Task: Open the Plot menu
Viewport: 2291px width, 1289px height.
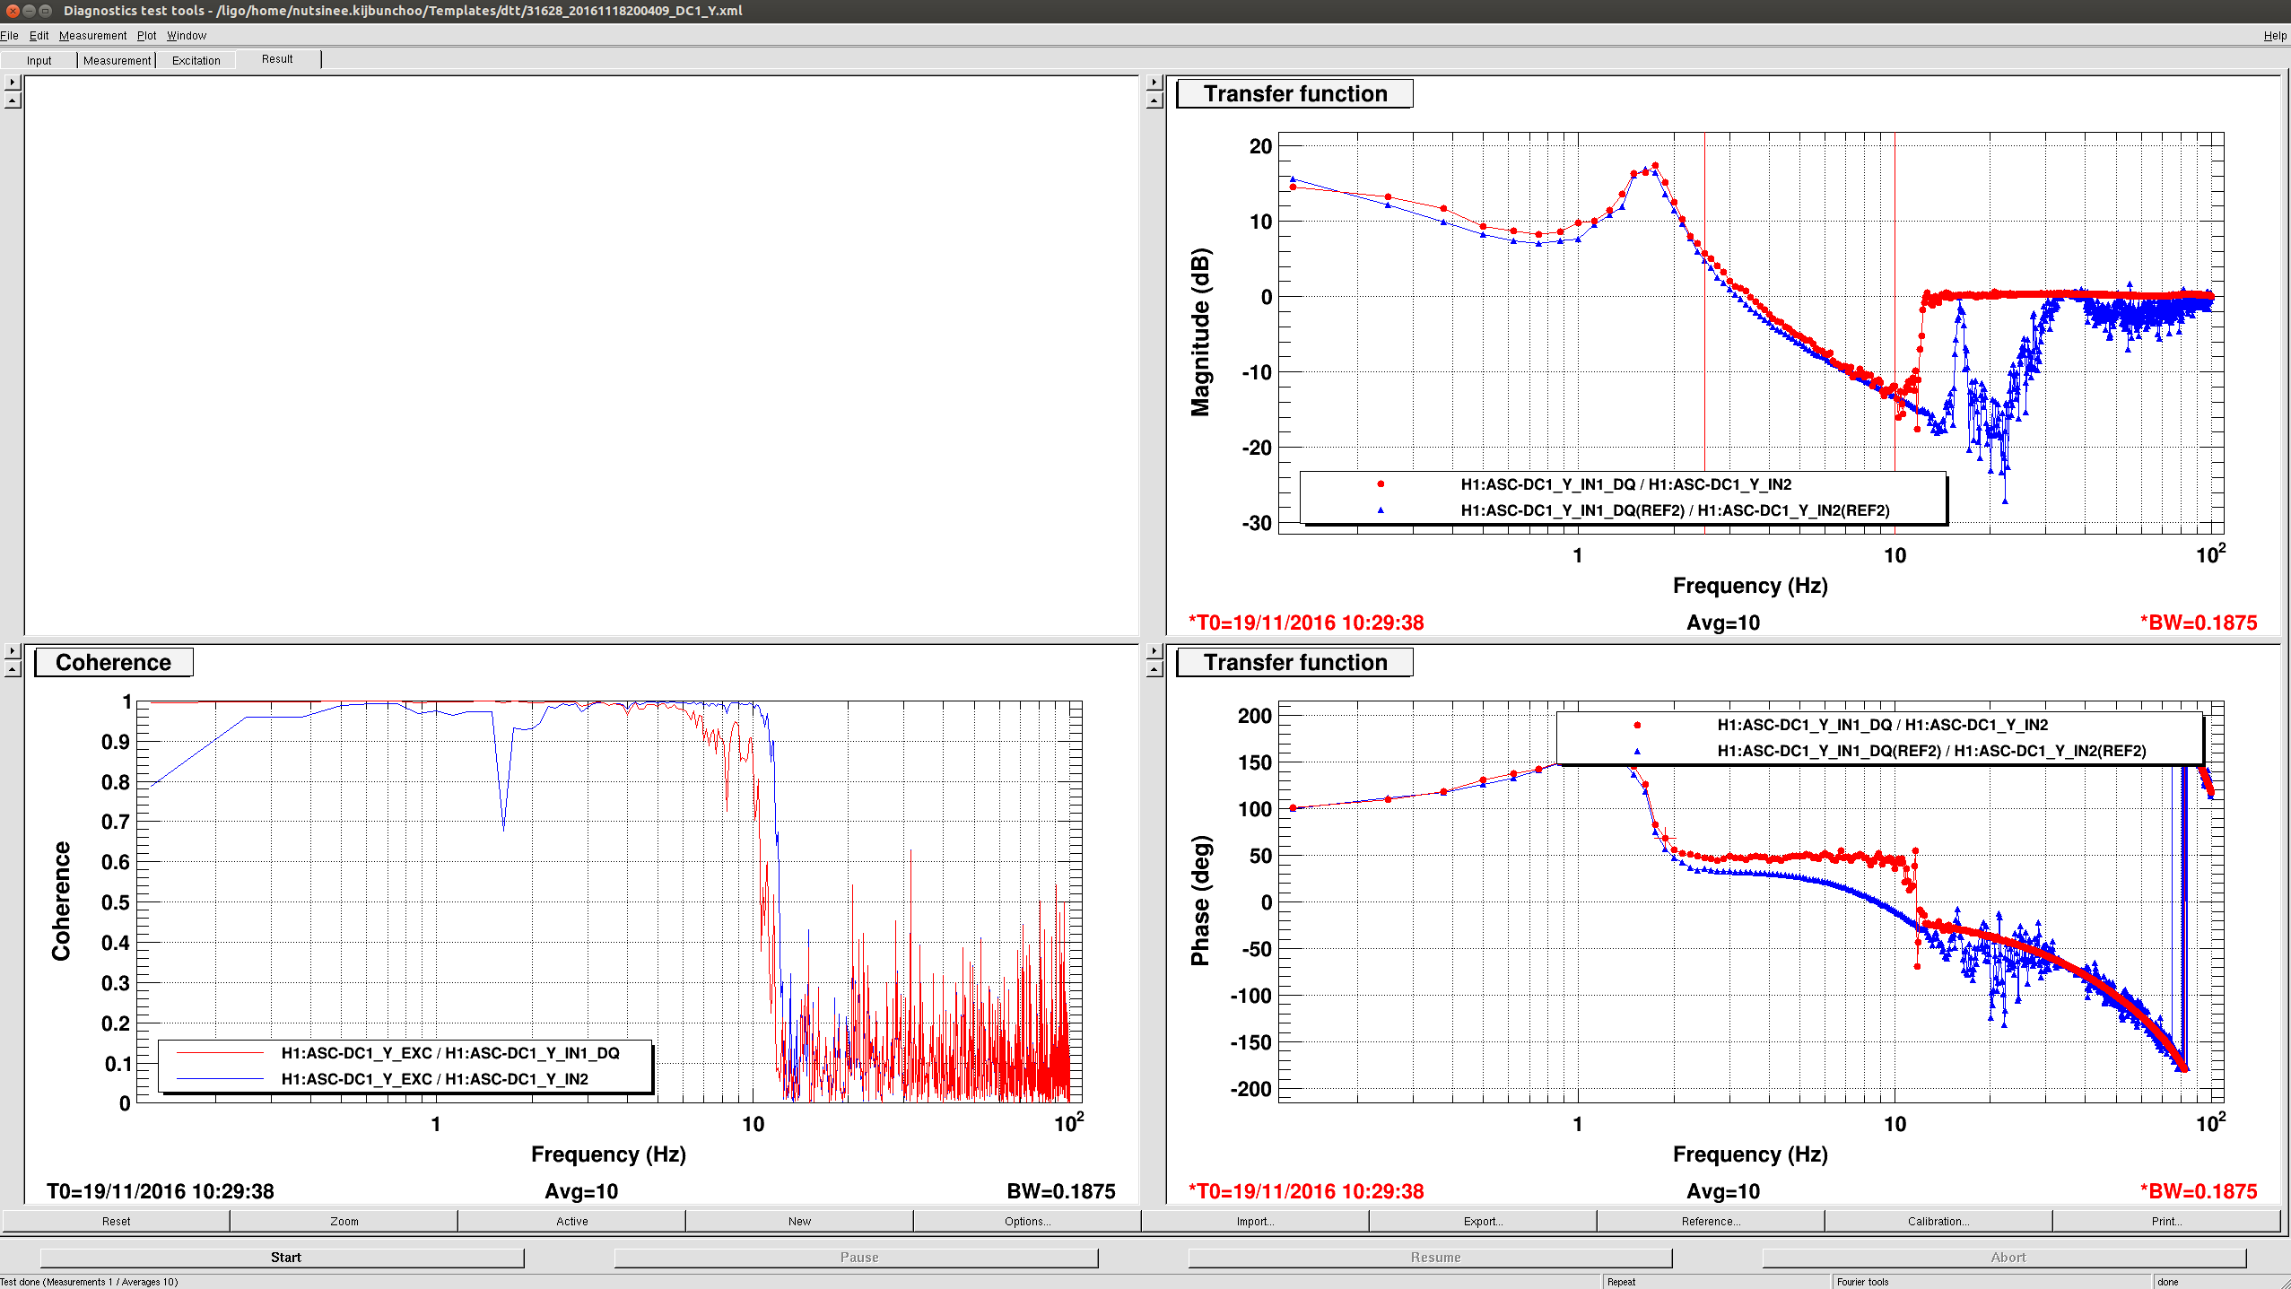Action: coord(147,36)
